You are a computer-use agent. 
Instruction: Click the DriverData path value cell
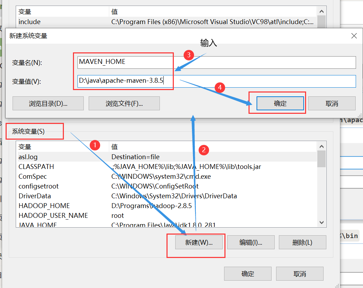coord(174,196)
